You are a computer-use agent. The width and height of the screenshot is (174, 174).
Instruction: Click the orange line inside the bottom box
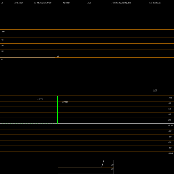[86, 167]
